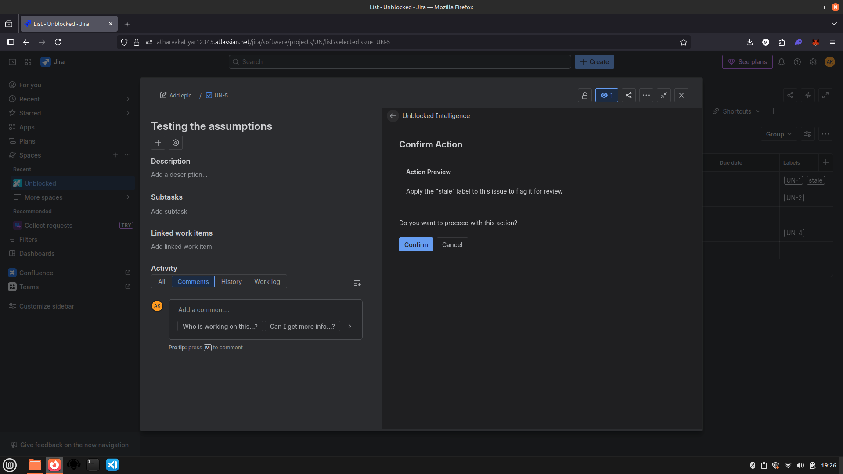Toggle the watch issue eye button
Image resolution: width=843 pixels, height=474 pixels.
point(606,95)
